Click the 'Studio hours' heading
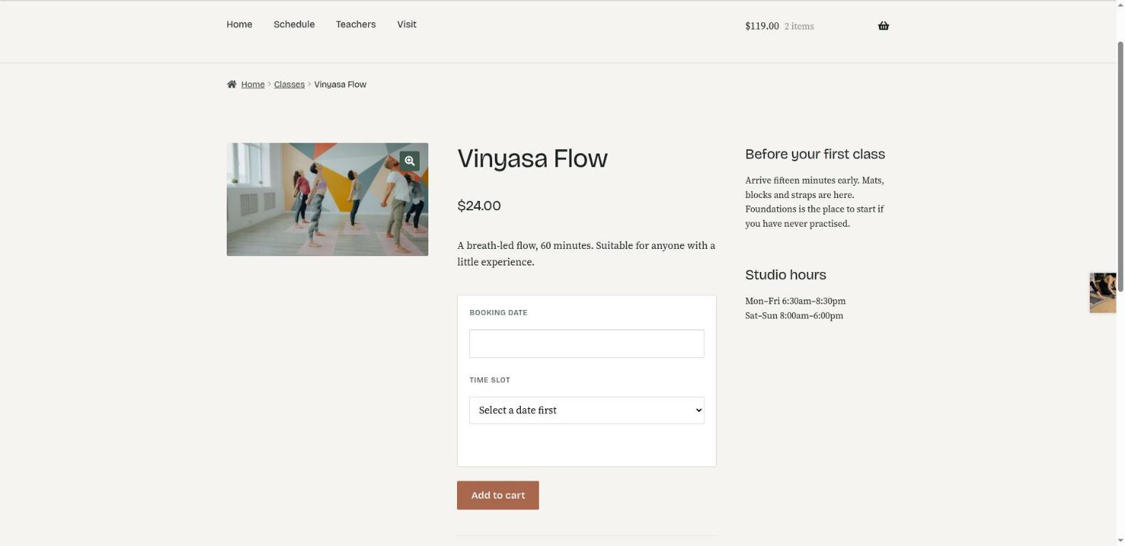Viewport: 1125px width, 546px height. (x=786, y=275)
